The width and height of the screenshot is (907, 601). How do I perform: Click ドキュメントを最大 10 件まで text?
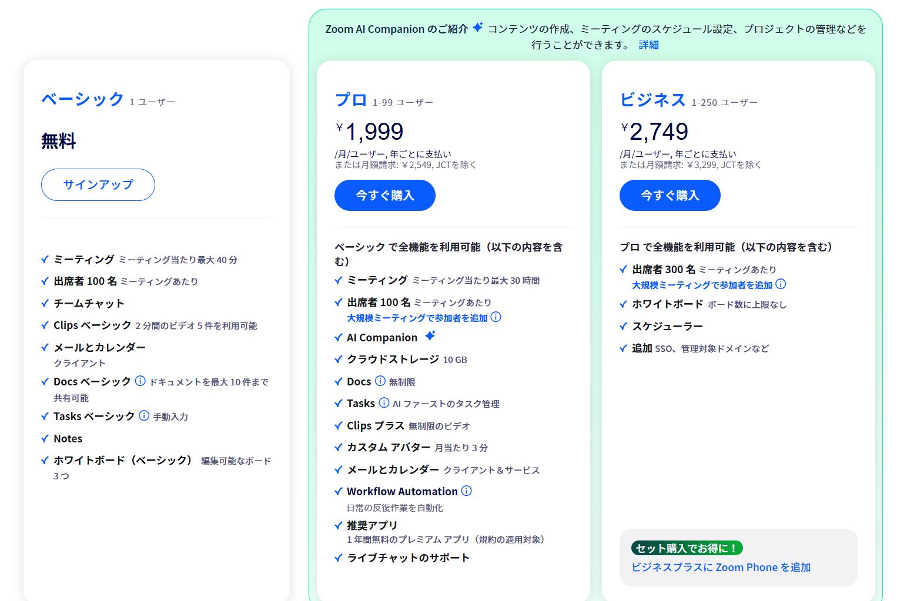pos(209,382)
